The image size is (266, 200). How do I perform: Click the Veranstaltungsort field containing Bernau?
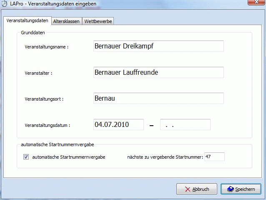point(158,99)
